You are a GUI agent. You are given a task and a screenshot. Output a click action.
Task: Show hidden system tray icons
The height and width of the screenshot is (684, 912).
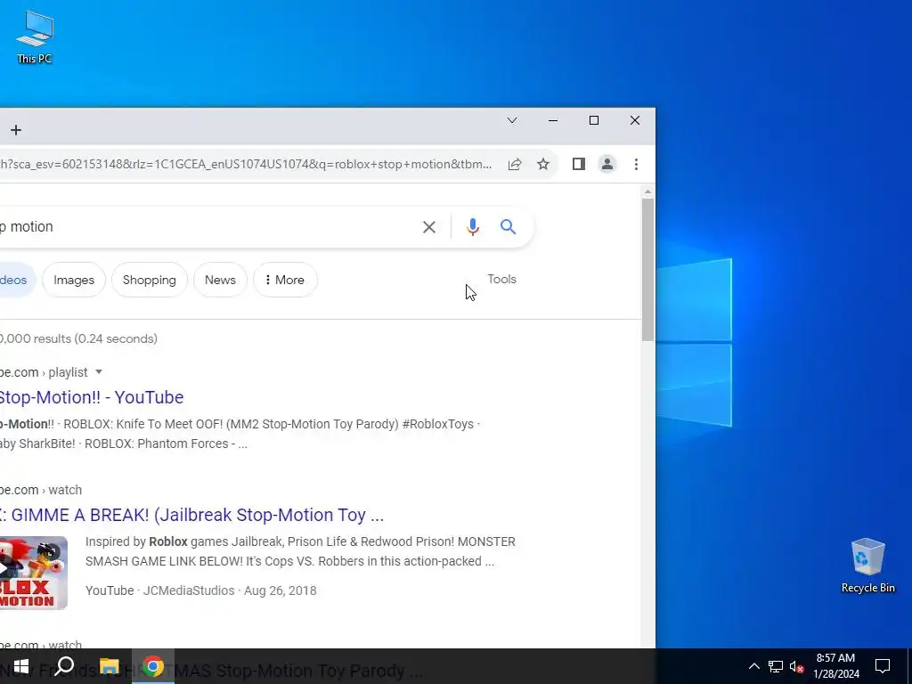753,666
